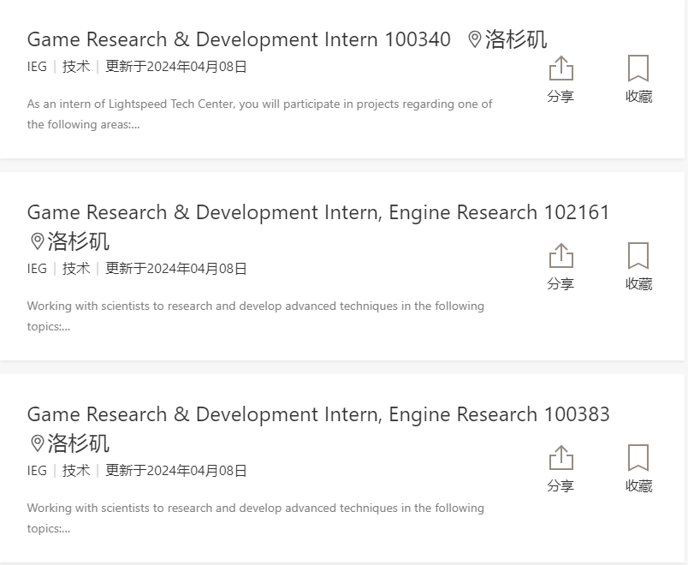This screenshot has height=565, width=688.
Task: Open Game Research & Development Intern 100340
Action: (x=239, y=39)
